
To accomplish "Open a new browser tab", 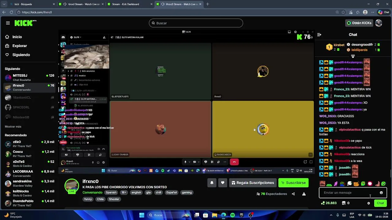I will click(208, 4).
